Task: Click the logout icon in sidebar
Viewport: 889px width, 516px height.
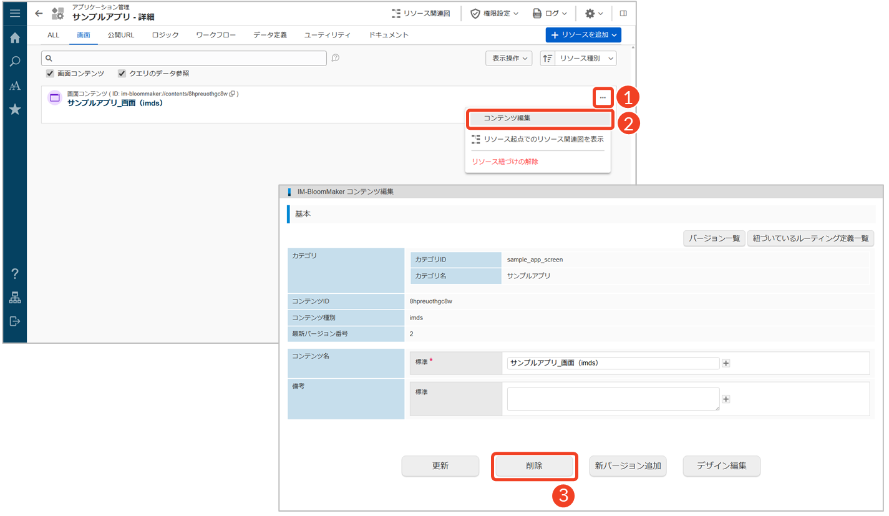Action: coord(15,321)
